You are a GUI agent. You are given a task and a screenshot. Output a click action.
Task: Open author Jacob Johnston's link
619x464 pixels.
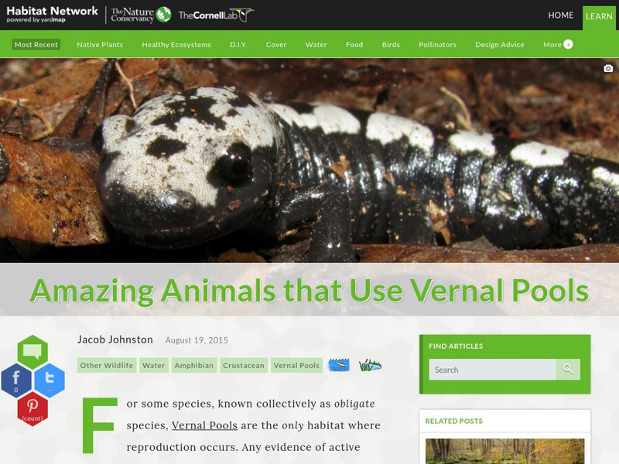point(115,339)
